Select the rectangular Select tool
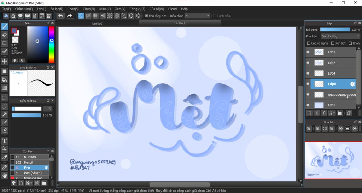Screen dimensions: 362x193 pos(4,98)
